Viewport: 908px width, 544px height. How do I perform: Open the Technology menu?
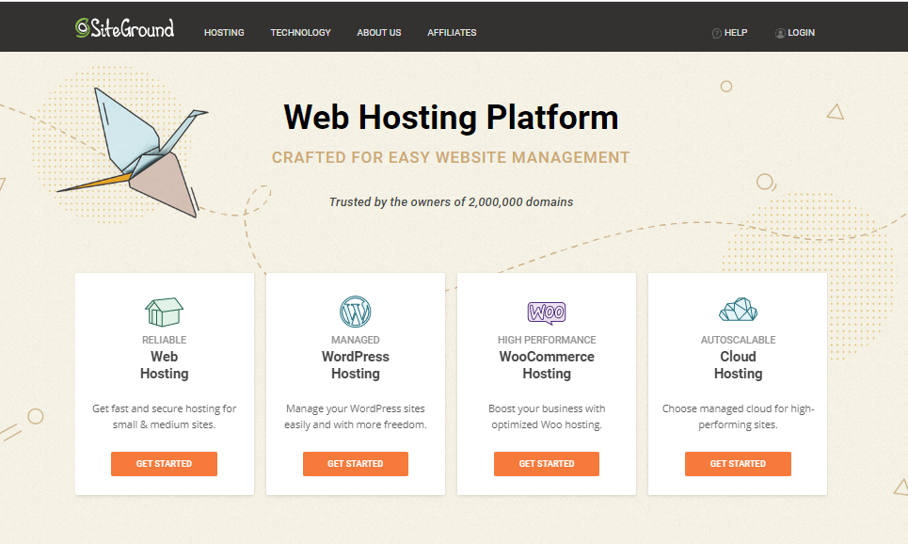pos(300,33)
